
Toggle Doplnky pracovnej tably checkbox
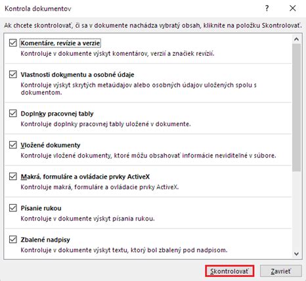[x=13, y=113]
